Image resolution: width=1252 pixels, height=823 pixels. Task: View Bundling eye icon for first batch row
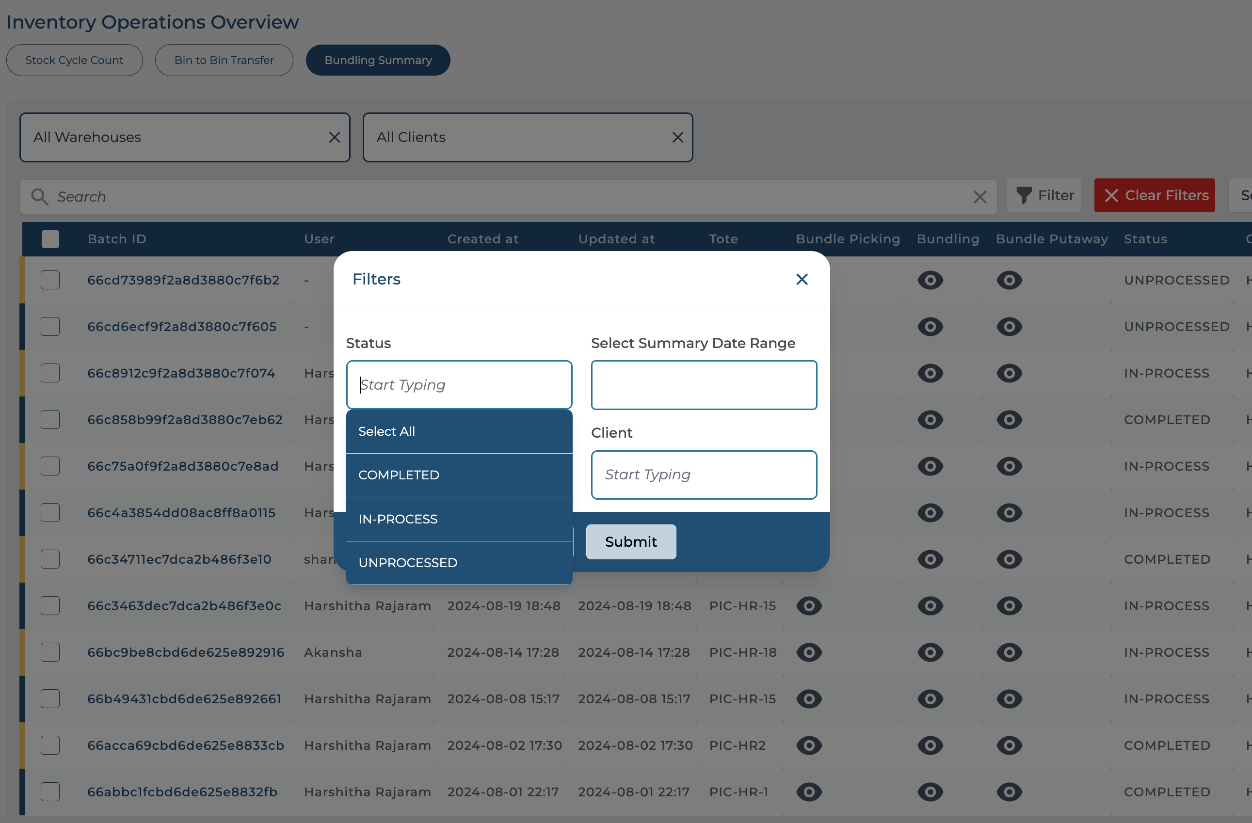pyautogui.click(x=930, y=280)
